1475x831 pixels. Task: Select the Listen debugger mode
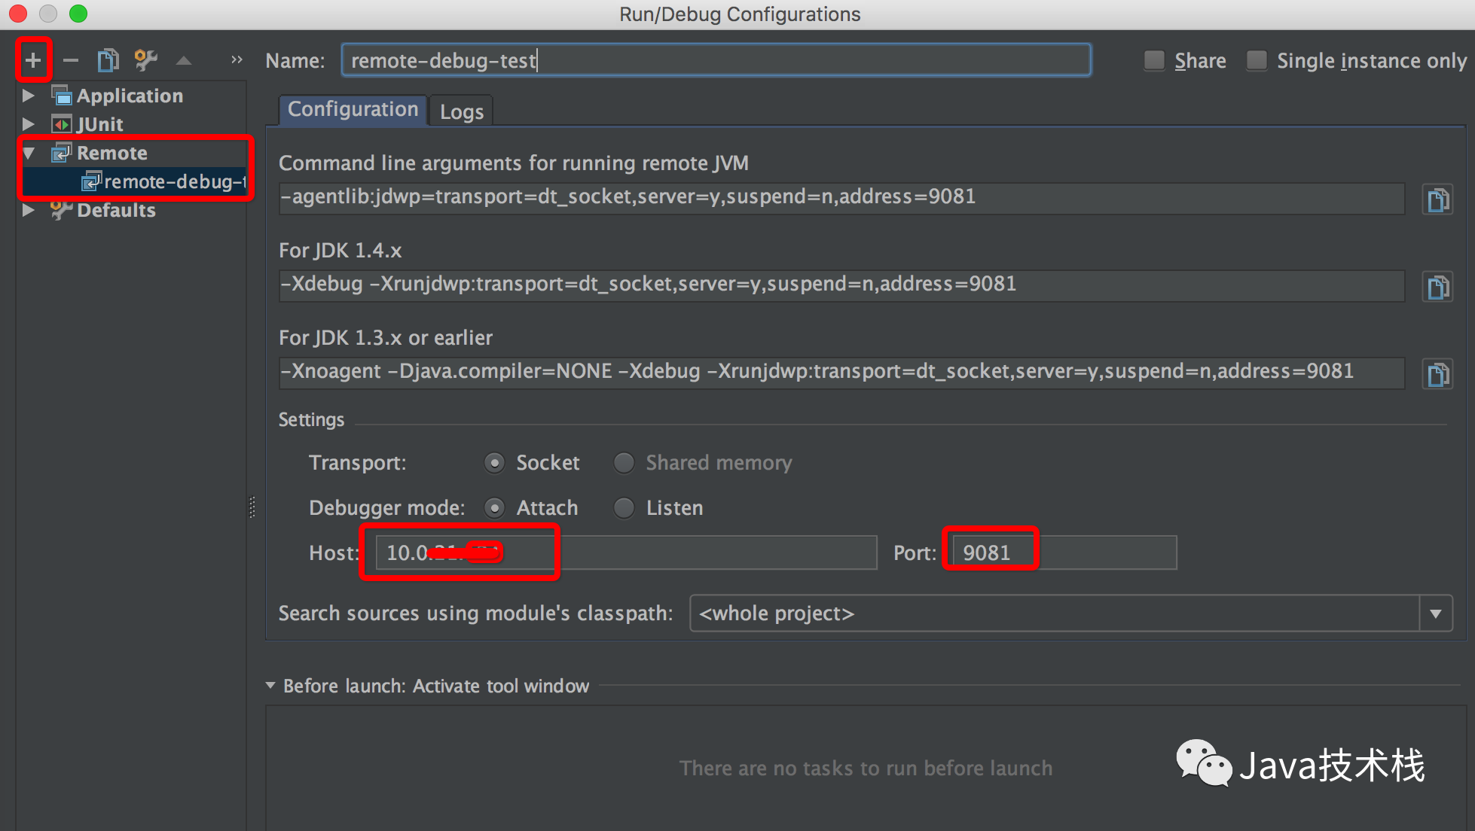coord(624,508)
